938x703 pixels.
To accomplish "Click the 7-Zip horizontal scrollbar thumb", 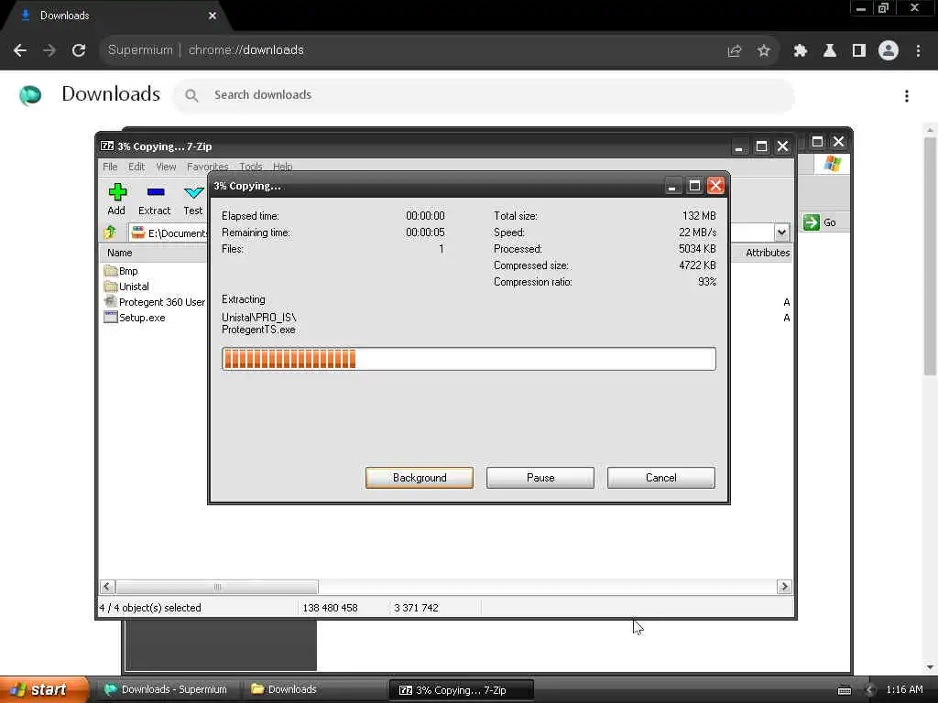I will click(217, 587).
